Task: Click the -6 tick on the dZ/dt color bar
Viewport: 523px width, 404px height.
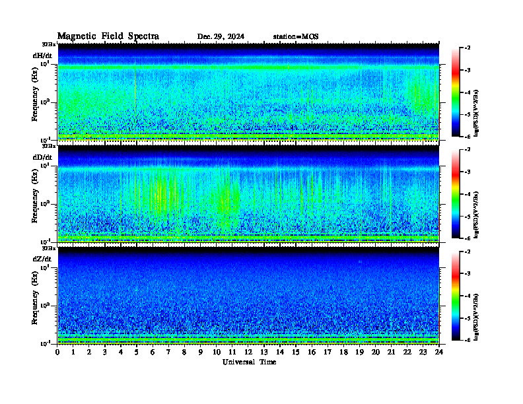Action: (x=468, y=340)
